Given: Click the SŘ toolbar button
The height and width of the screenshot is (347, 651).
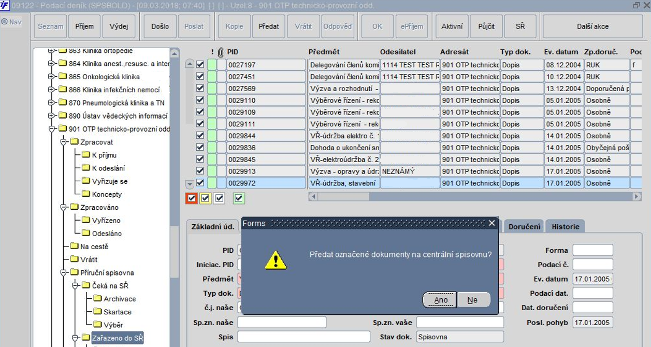Looking at the screenshot, I should (x=520, y=26).
